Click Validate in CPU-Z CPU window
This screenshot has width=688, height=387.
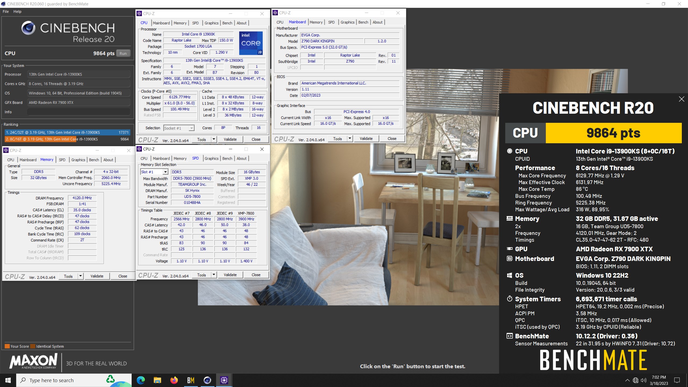click(230, 139)
